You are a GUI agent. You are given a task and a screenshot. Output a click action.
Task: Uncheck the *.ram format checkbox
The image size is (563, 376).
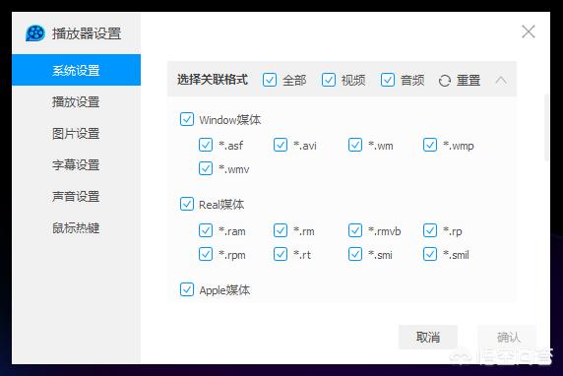point(206,230)
